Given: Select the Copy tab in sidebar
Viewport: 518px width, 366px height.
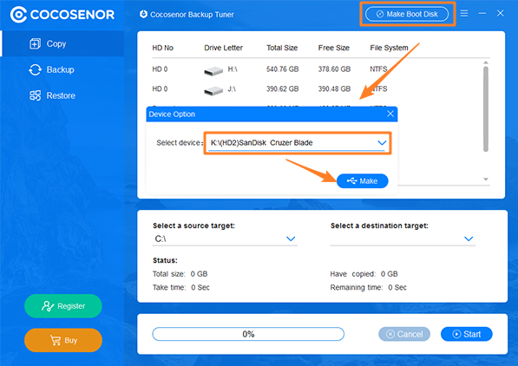Looking at the screenshot, I should point(62,43).
